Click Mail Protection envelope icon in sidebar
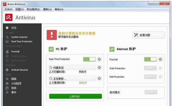Image resolution: width=172 pixels, height=106 pixels. click(7, 60)
